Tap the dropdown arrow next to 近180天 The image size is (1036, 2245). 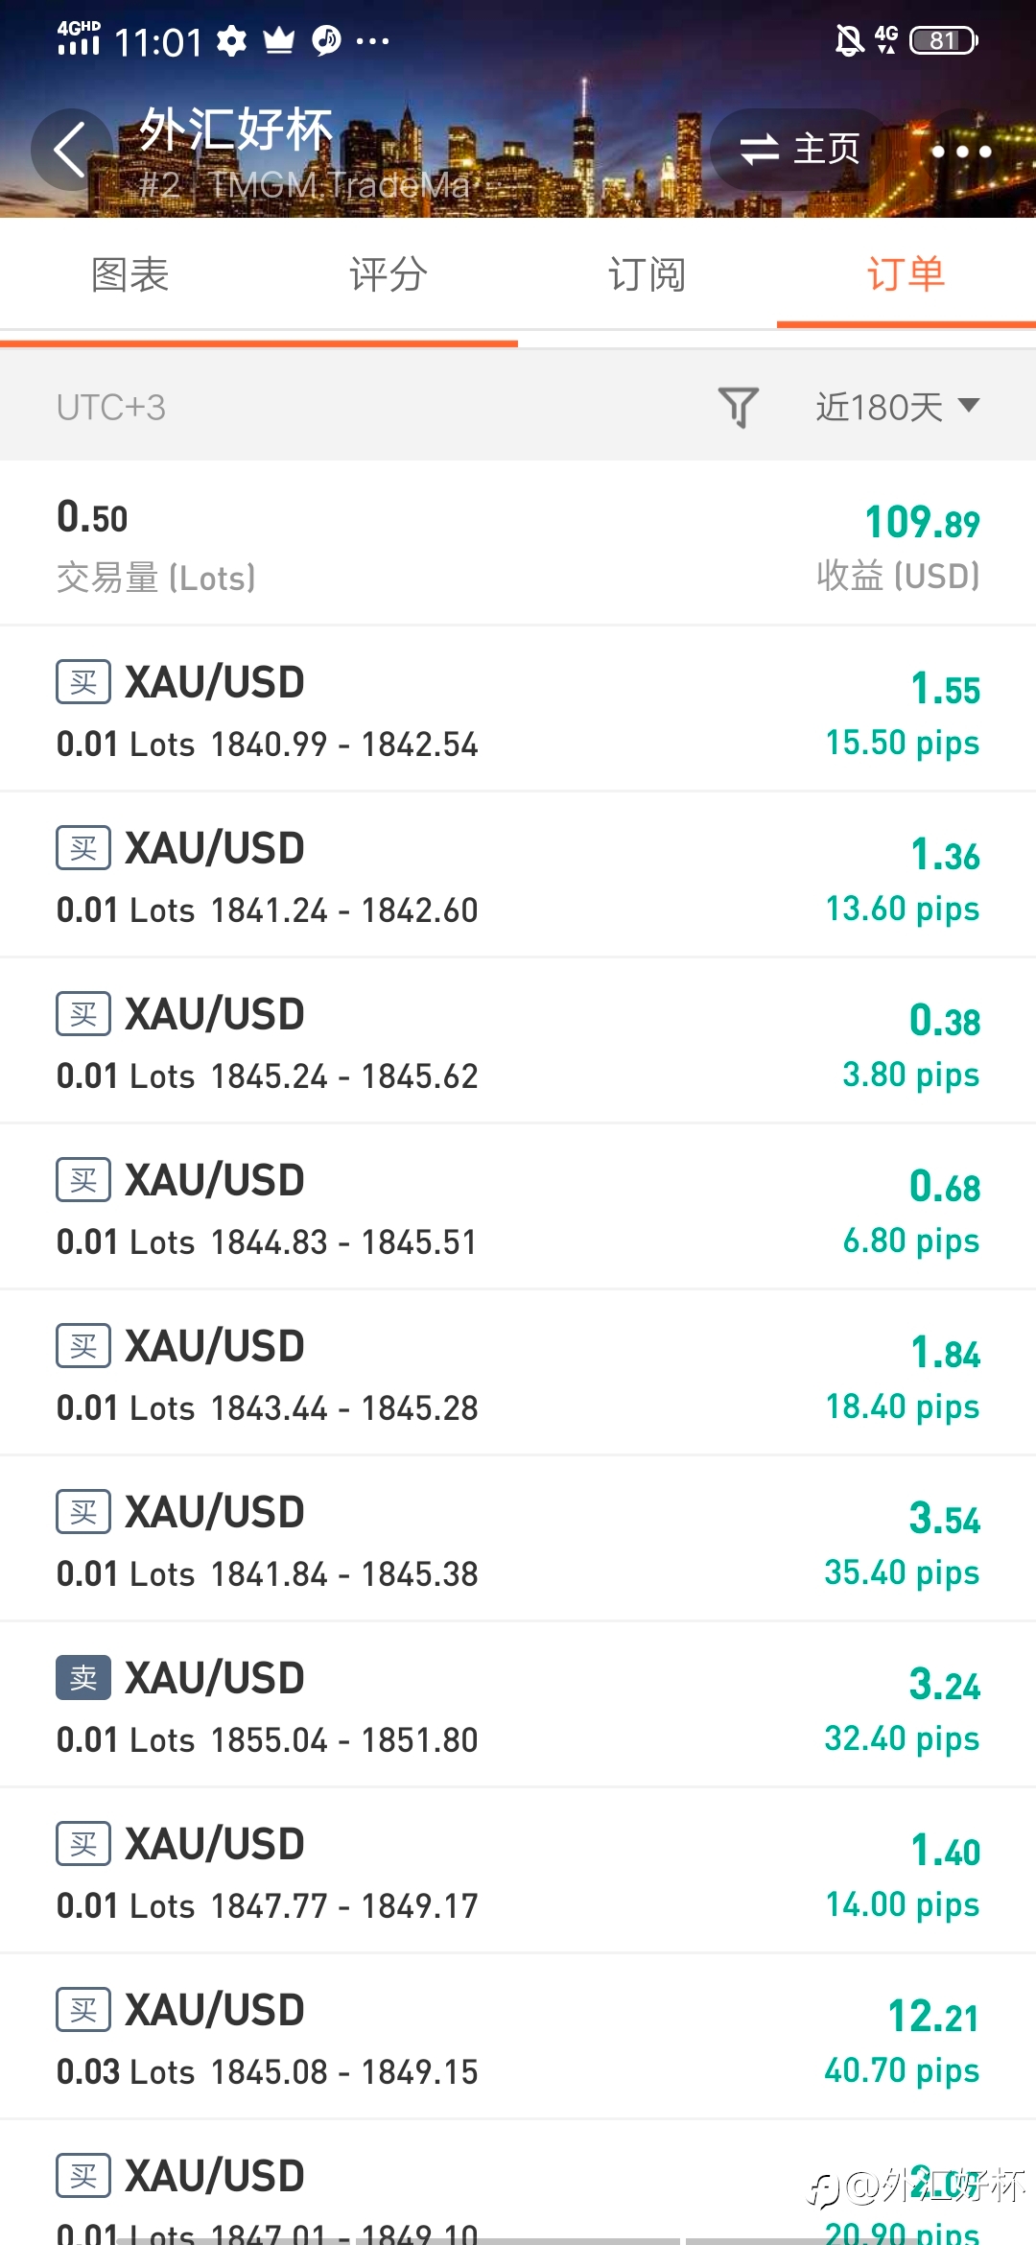(x=968, y=405)
